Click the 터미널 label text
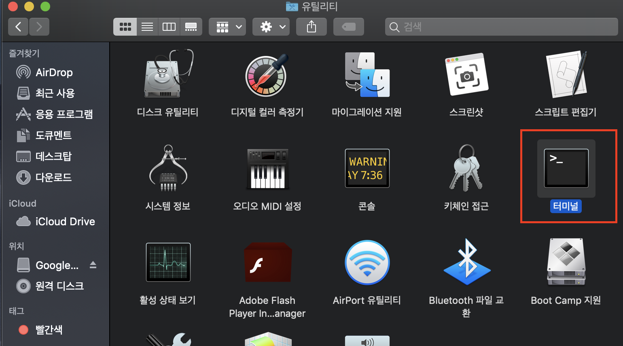Screen dimensions: 623x346 [x=566, y=206]
